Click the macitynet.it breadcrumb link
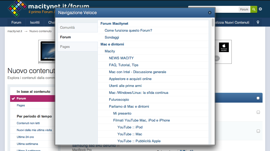The width and height of the screenshot is (270, 151). [x=15, y=31]
